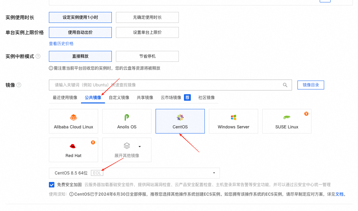The image size is (358, 211).
Task: Click the help icon beside 镜像 label
Action: pos(19,85)
